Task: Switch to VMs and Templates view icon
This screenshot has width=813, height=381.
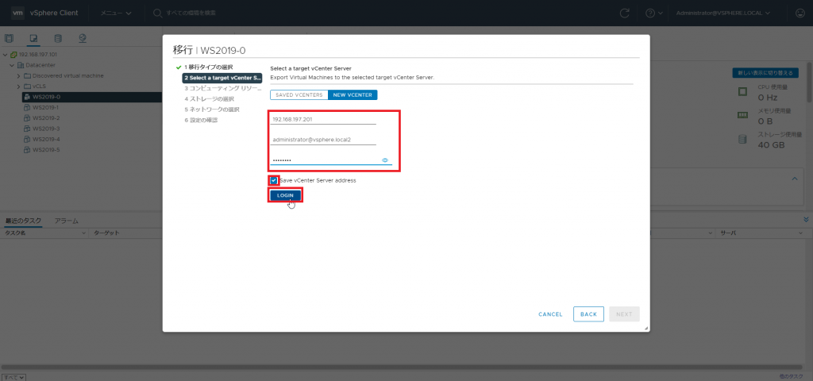Action: 33,38
